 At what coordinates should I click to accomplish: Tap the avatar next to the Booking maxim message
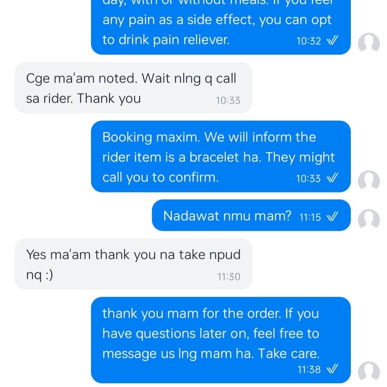point(369,181)
